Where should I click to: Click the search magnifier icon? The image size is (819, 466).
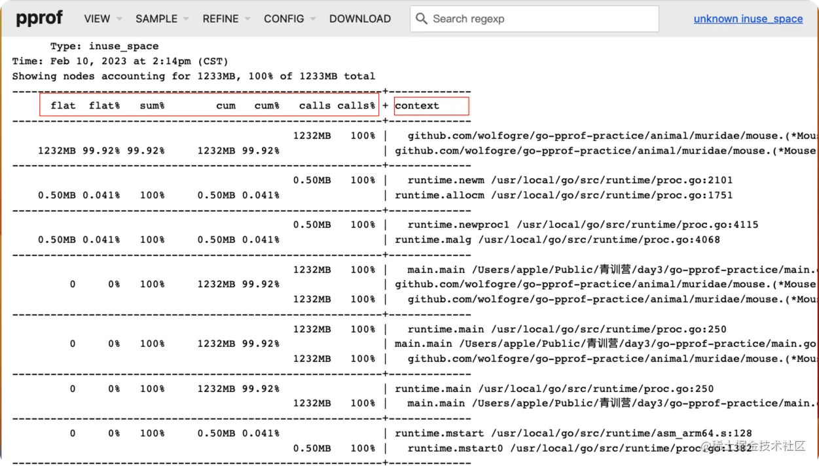point(422,19)
